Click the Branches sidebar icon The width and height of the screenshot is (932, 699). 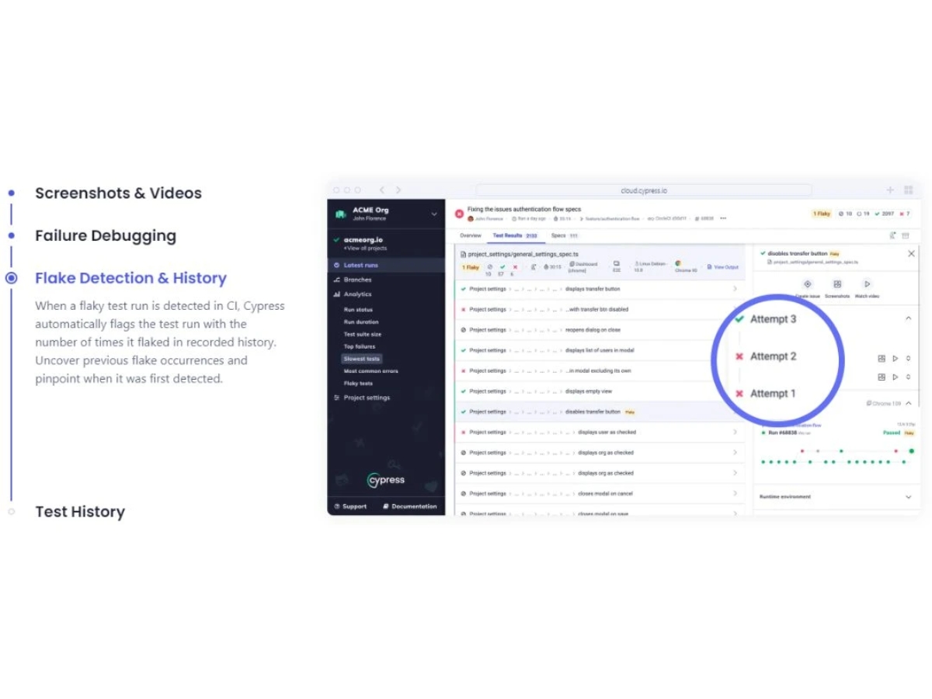pos(336,280)
